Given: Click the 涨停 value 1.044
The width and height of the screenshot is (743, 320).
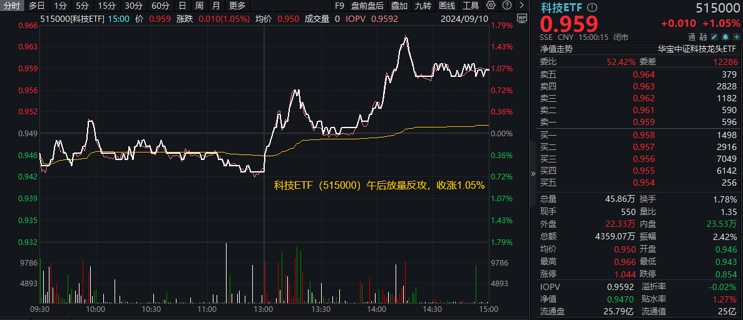Looking at the screenshot, I should (625, 274).
